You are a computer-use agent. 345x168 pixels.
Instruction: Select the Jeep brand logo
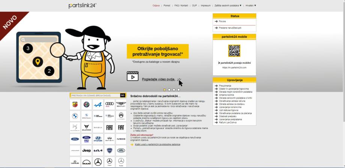point(86,150)
